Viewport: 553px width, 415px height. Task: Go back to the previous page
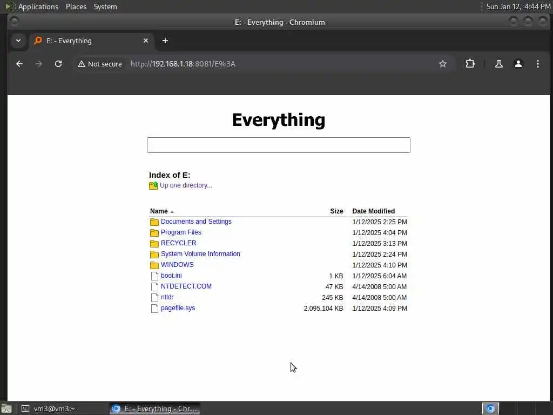coord(19,64)
